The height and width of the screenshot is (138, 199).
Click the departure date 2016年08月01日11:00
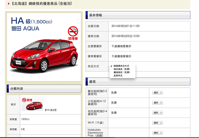pos(125,26)
